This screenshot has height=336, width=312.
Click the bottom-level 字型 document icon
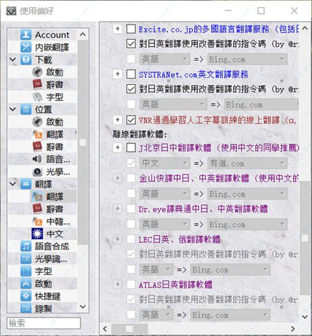coord(26,271)
